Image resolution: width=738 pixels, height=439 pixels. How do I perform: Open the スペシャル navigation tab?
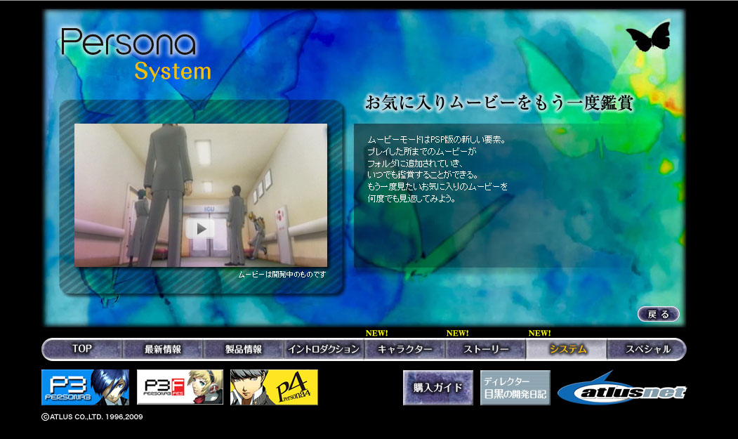pyautogui.click(x=647, y=349)
